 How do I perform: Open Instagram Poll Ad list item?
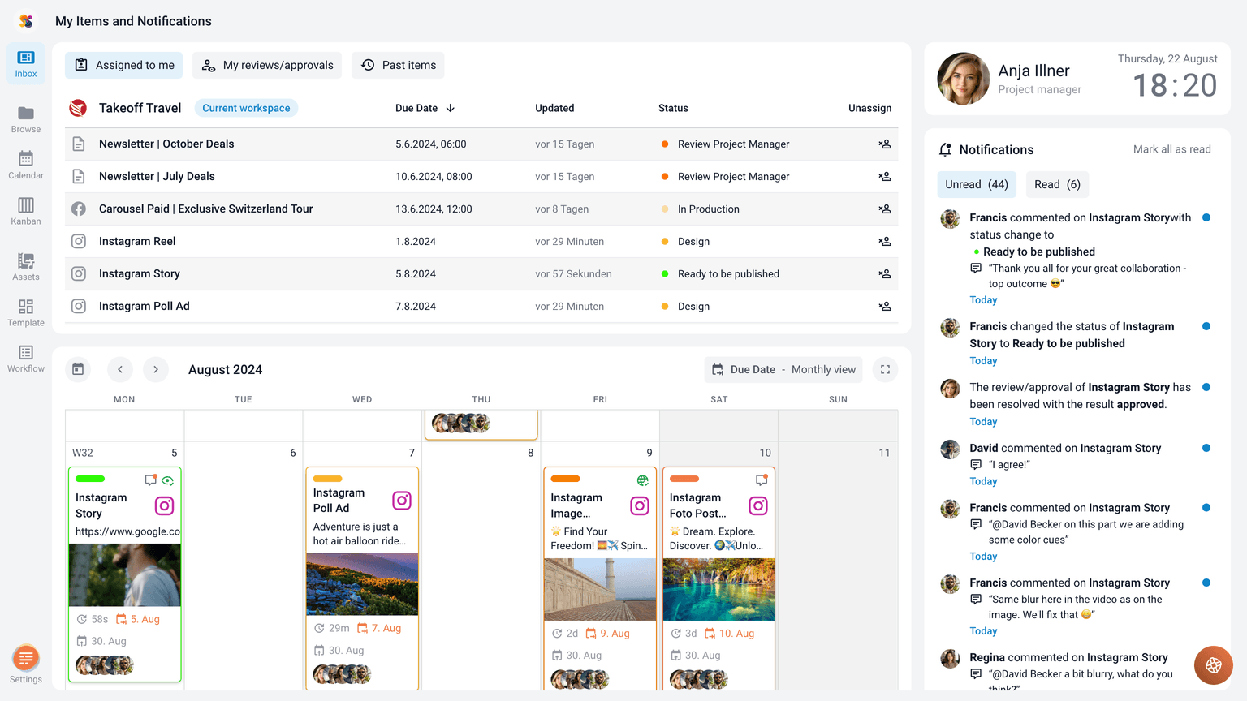[144, 306]
